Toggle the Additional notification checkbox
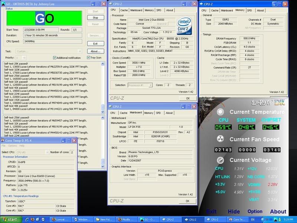The width and height of the screenshot is (297, 223). click(55, 58)
